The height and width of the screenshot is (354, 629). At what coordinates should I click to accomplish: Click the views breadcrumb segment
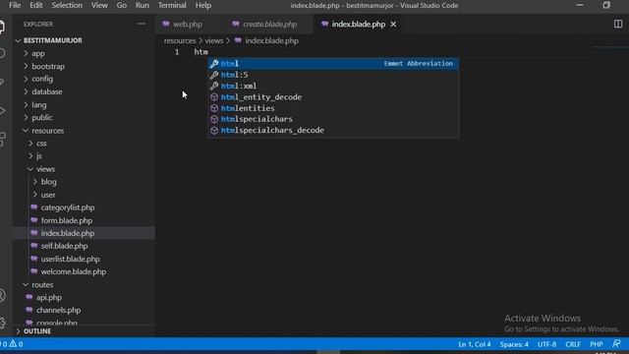click(x=214, y=40)
